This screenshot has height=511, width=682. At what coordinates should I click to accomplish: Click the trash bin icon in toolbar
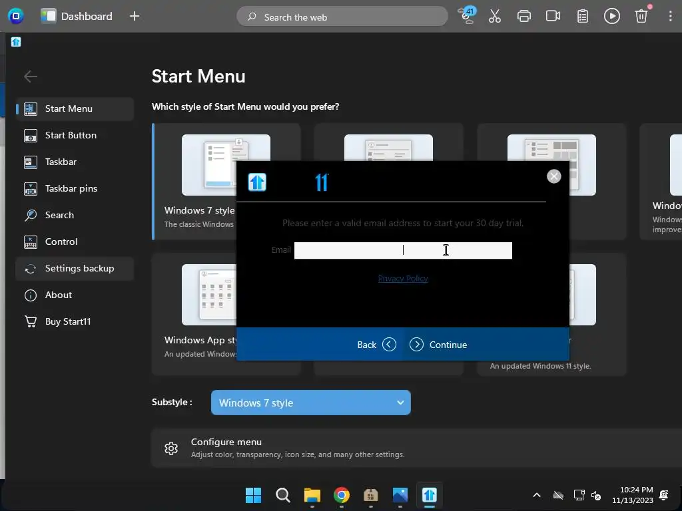pyautogui.click(x=641, y=16)
